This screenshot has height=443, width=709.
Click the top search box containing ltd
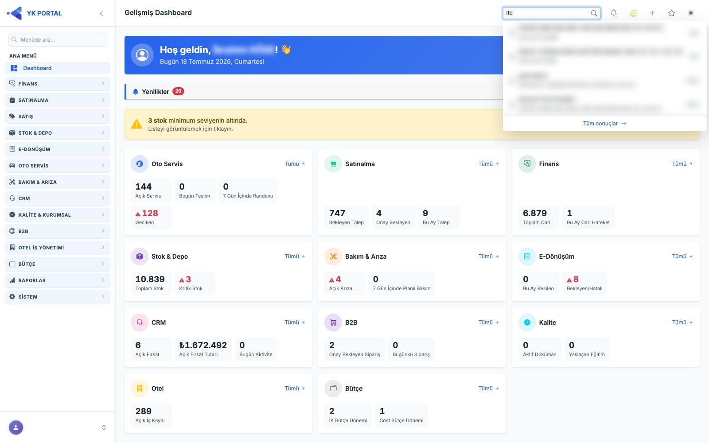552,13
